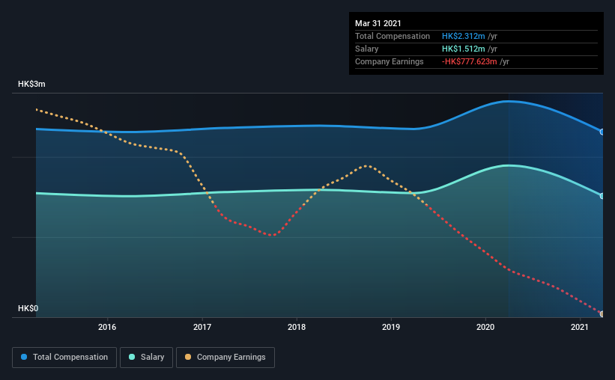Click the HK$3m y-axis label
The width and height of the screenshot is (615, 380).
[31, 85]
